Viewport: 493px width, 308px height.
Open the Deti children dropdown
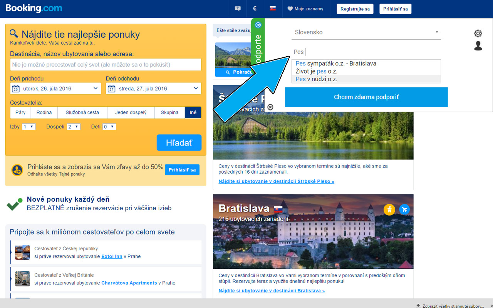click(x=109, y=127)
